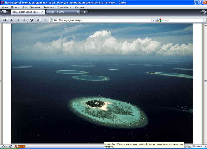Click the Back navigation arrow
The width and height of the screenshot is (207, 149).
click(x=11, y=20)
